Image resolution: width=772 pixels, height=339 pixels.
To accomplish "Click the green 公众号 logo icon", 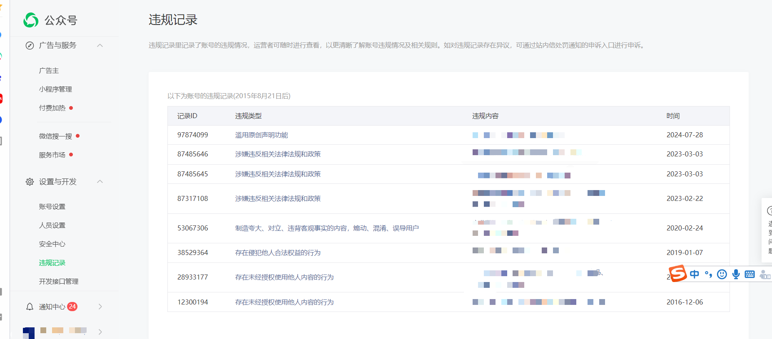I will click(31, 20).
